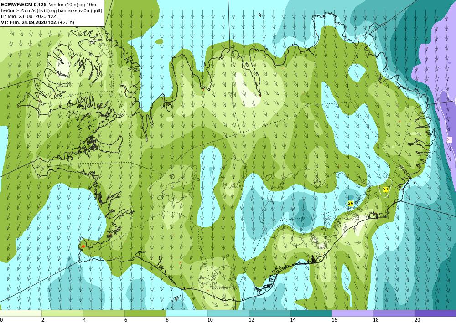Click the scale value '14' label
Image resolution: width=456 pixels, height=323 pixels.
click(x=293, y=320)
